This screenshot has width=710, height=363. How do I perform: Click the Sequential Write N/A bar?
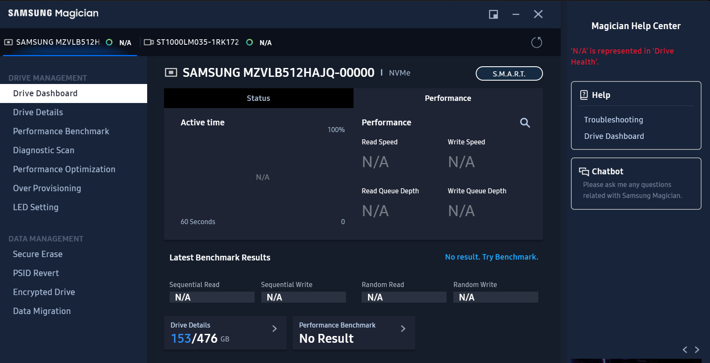point(303,297)
